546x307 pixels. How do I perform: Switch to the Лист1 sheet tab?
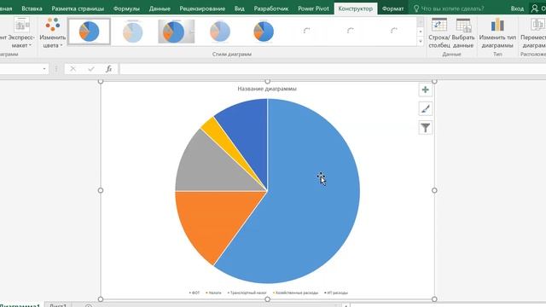[x=58, y=305]
